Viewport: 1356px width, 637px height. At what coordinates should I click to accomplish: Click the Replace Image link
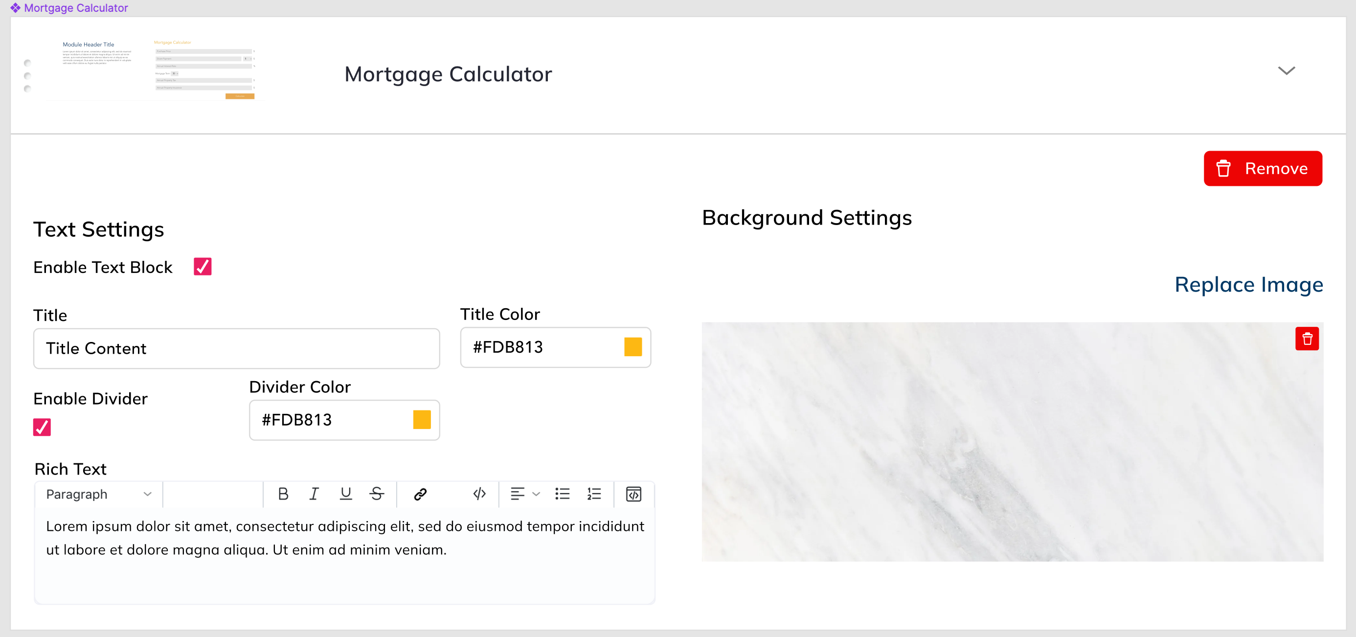coord(1248,285)
